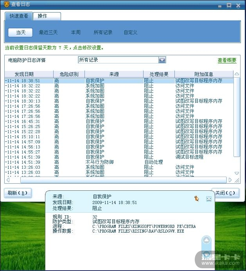Select the log row at 18:30:13
This screenshot has width=246, height=271.
click(119, 101)
